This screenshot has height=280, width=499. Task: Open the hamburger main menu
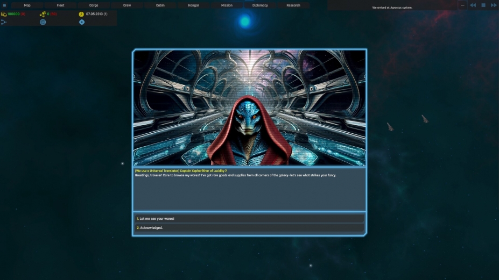point(5,5)
